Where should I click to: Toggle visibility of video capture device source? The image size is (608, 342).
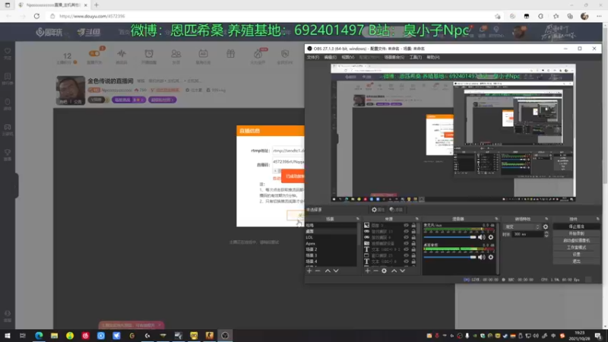(406, 243)
